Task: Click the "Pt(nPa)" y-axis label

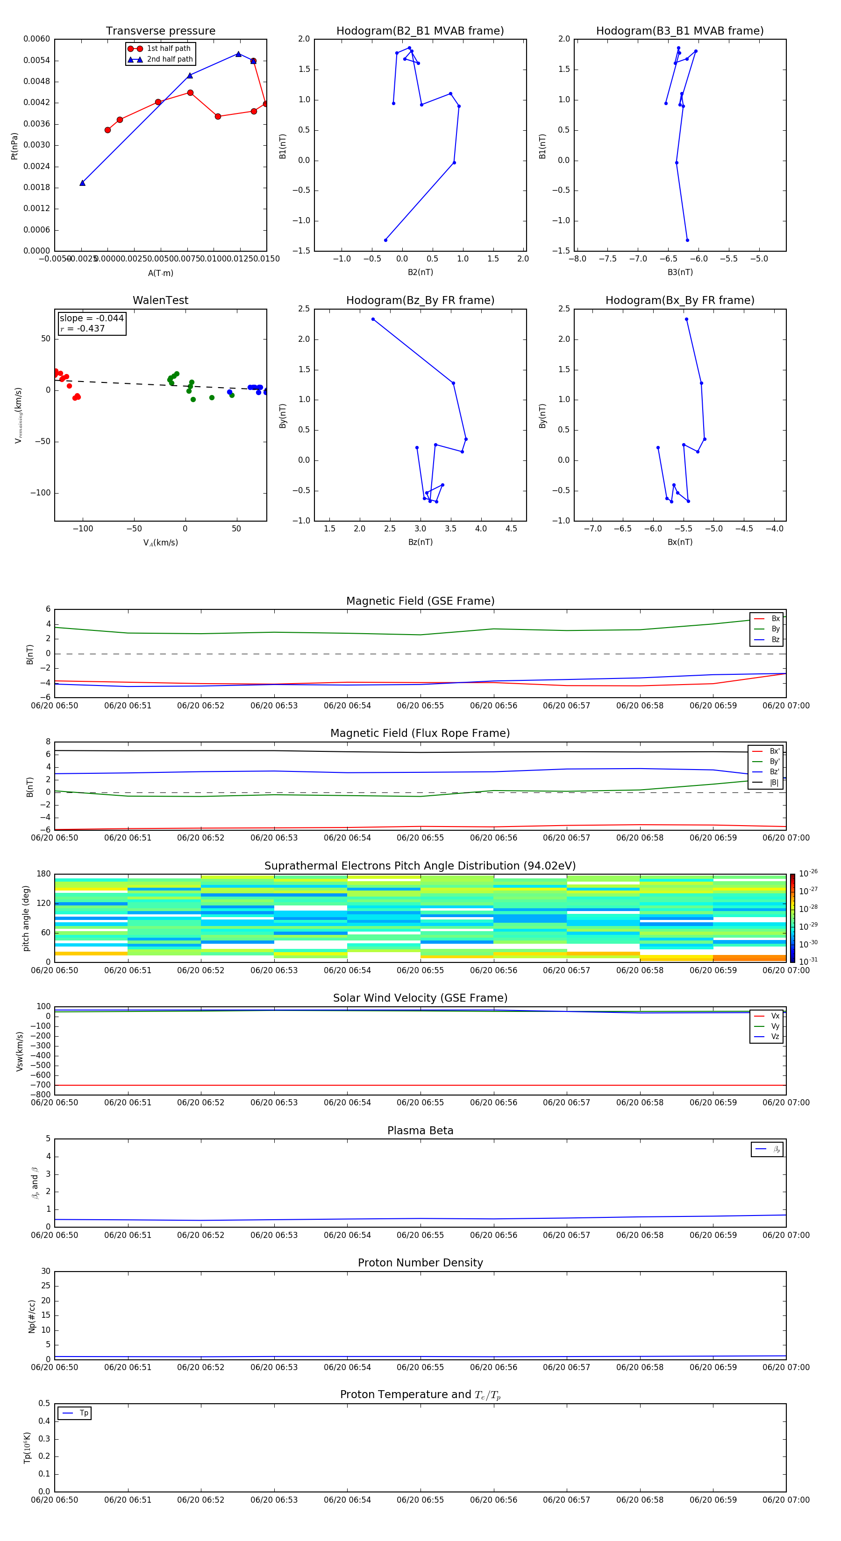Action: (x=14, y=145)
